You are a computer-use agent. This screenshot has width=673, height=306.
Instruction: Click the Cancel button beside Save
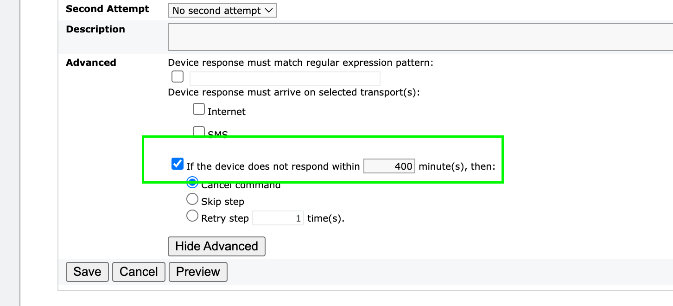tap(139, 272)
